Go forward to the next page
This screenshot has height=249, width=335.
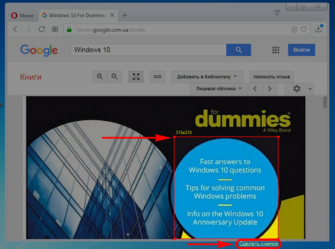pyautogui.click(x=28, y=29)
